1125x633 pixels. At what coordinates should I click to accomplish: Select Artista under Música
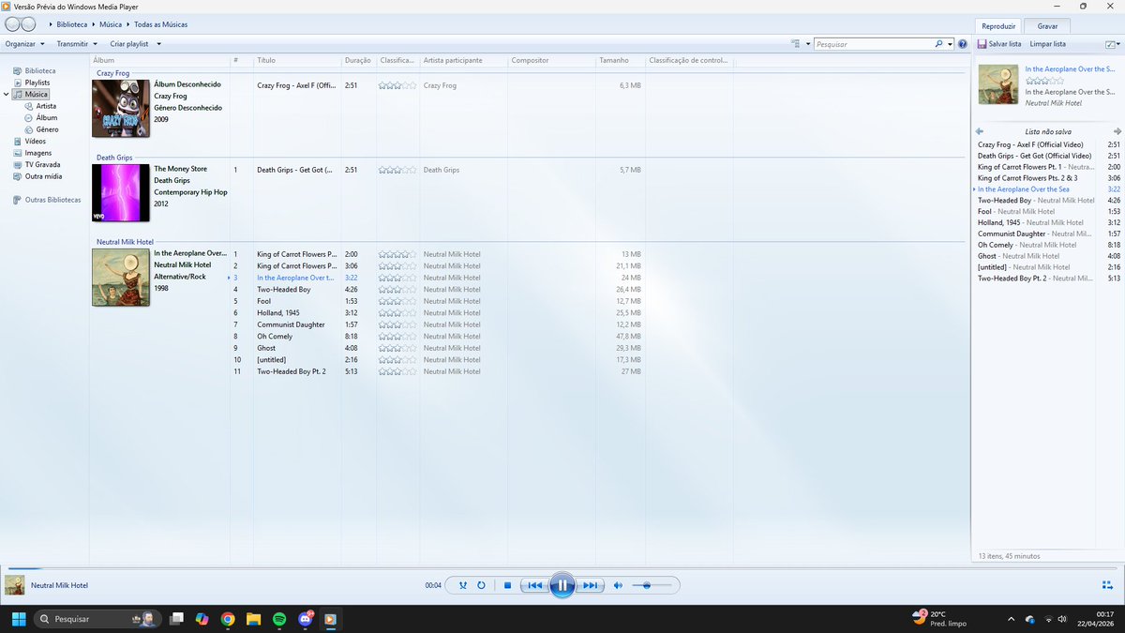point(40,106)
